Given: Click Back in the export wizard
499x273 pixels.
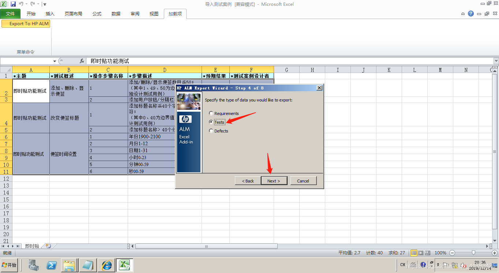Looking at the screenshot, I should coord(248,181).
